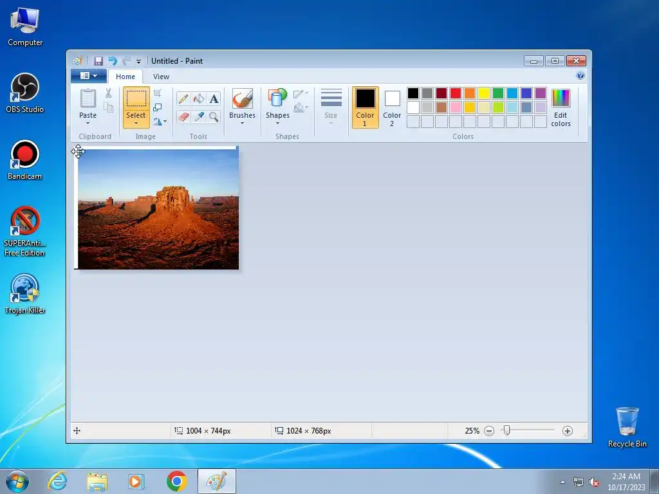Image resolution: width=659 pixels, height=494 pixels.
Task: Expand the Select dropdown arrow
Action: [136, 123]
